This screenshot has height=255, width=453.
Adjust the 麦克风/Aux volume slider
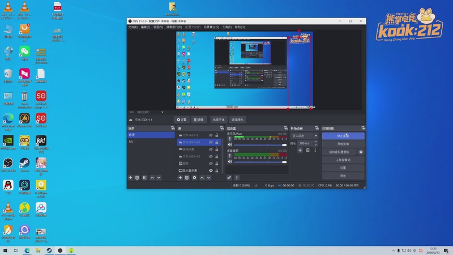260,145
